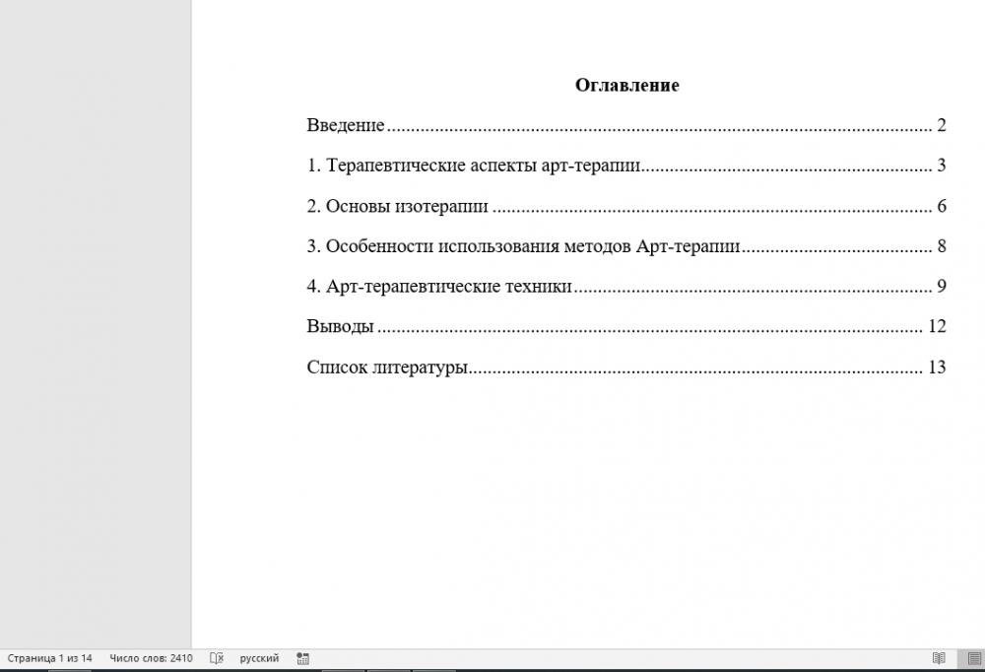Click the 'Оглавление' heading

click(626, 85)
